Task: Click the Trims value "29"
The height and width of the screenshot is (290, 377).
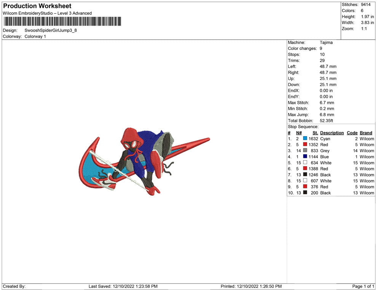Action: (x=322, y=61)
